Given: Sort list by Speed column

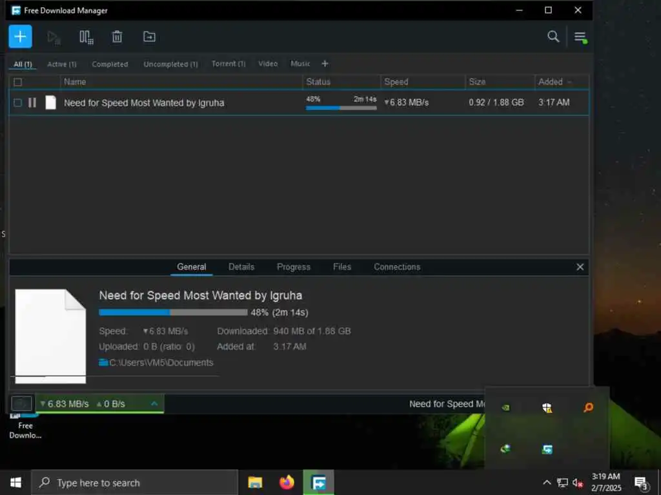Looking at the screenshot, I should tap(396, 82).
